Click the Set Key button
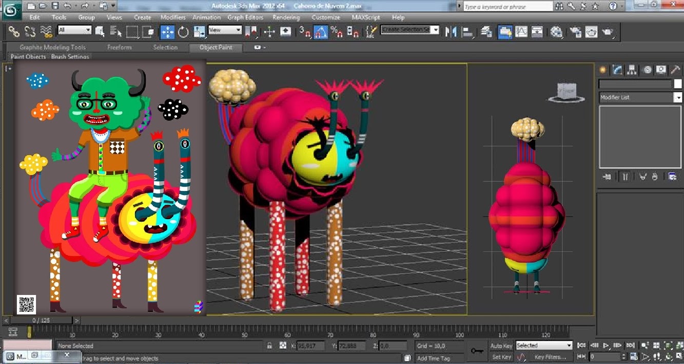684x364 pixels. (x=501, y=357)
